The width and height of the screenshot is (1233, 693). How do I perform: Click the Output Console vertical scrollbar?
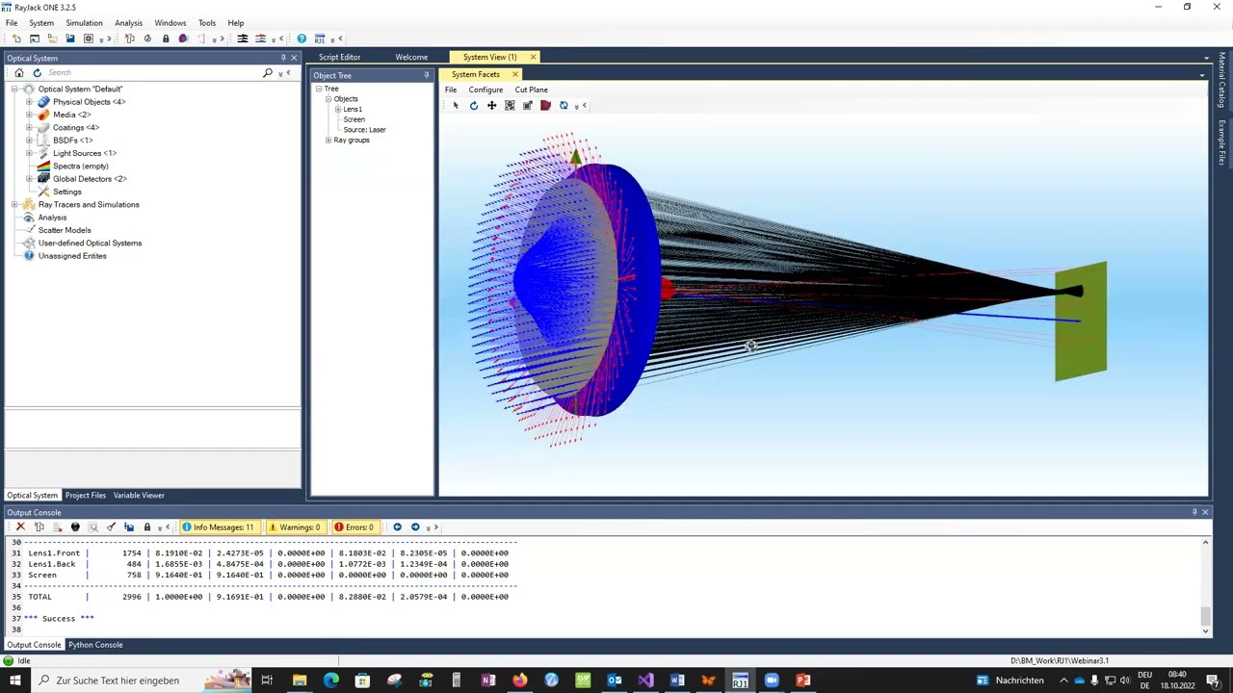1205,585
